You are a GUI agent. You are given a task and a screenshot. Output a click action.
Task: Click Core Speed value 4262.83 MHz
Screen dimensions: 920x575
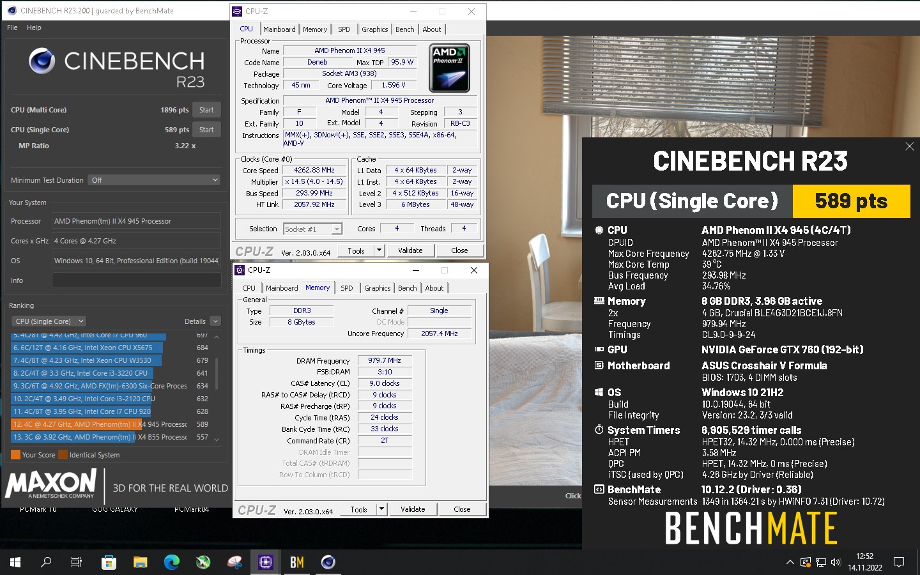[x=314, y=171]
